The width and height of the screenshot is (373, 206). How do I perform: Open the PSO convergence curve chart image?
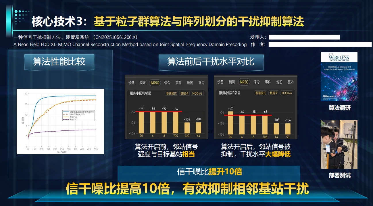(x=60, y=121)
